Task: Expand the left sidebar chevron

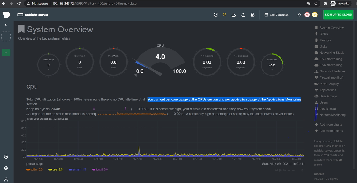Action: coord(6,25)
